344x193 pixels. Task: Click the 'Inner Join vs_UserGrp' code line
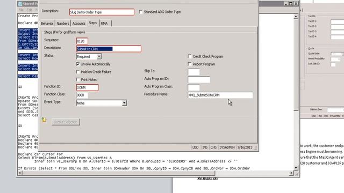coord(136,161)
